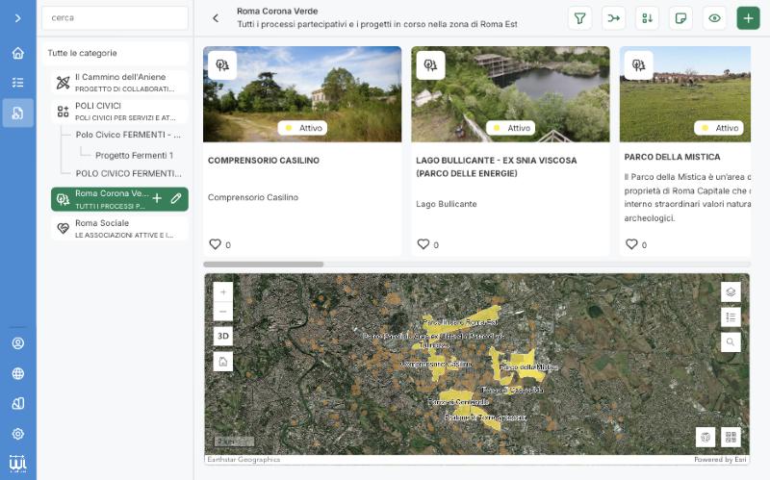Image resolution: width=770 pixels, height=480 pixels.
Task: Open the Lago Bullicante card image
Action: pos(510,94)
